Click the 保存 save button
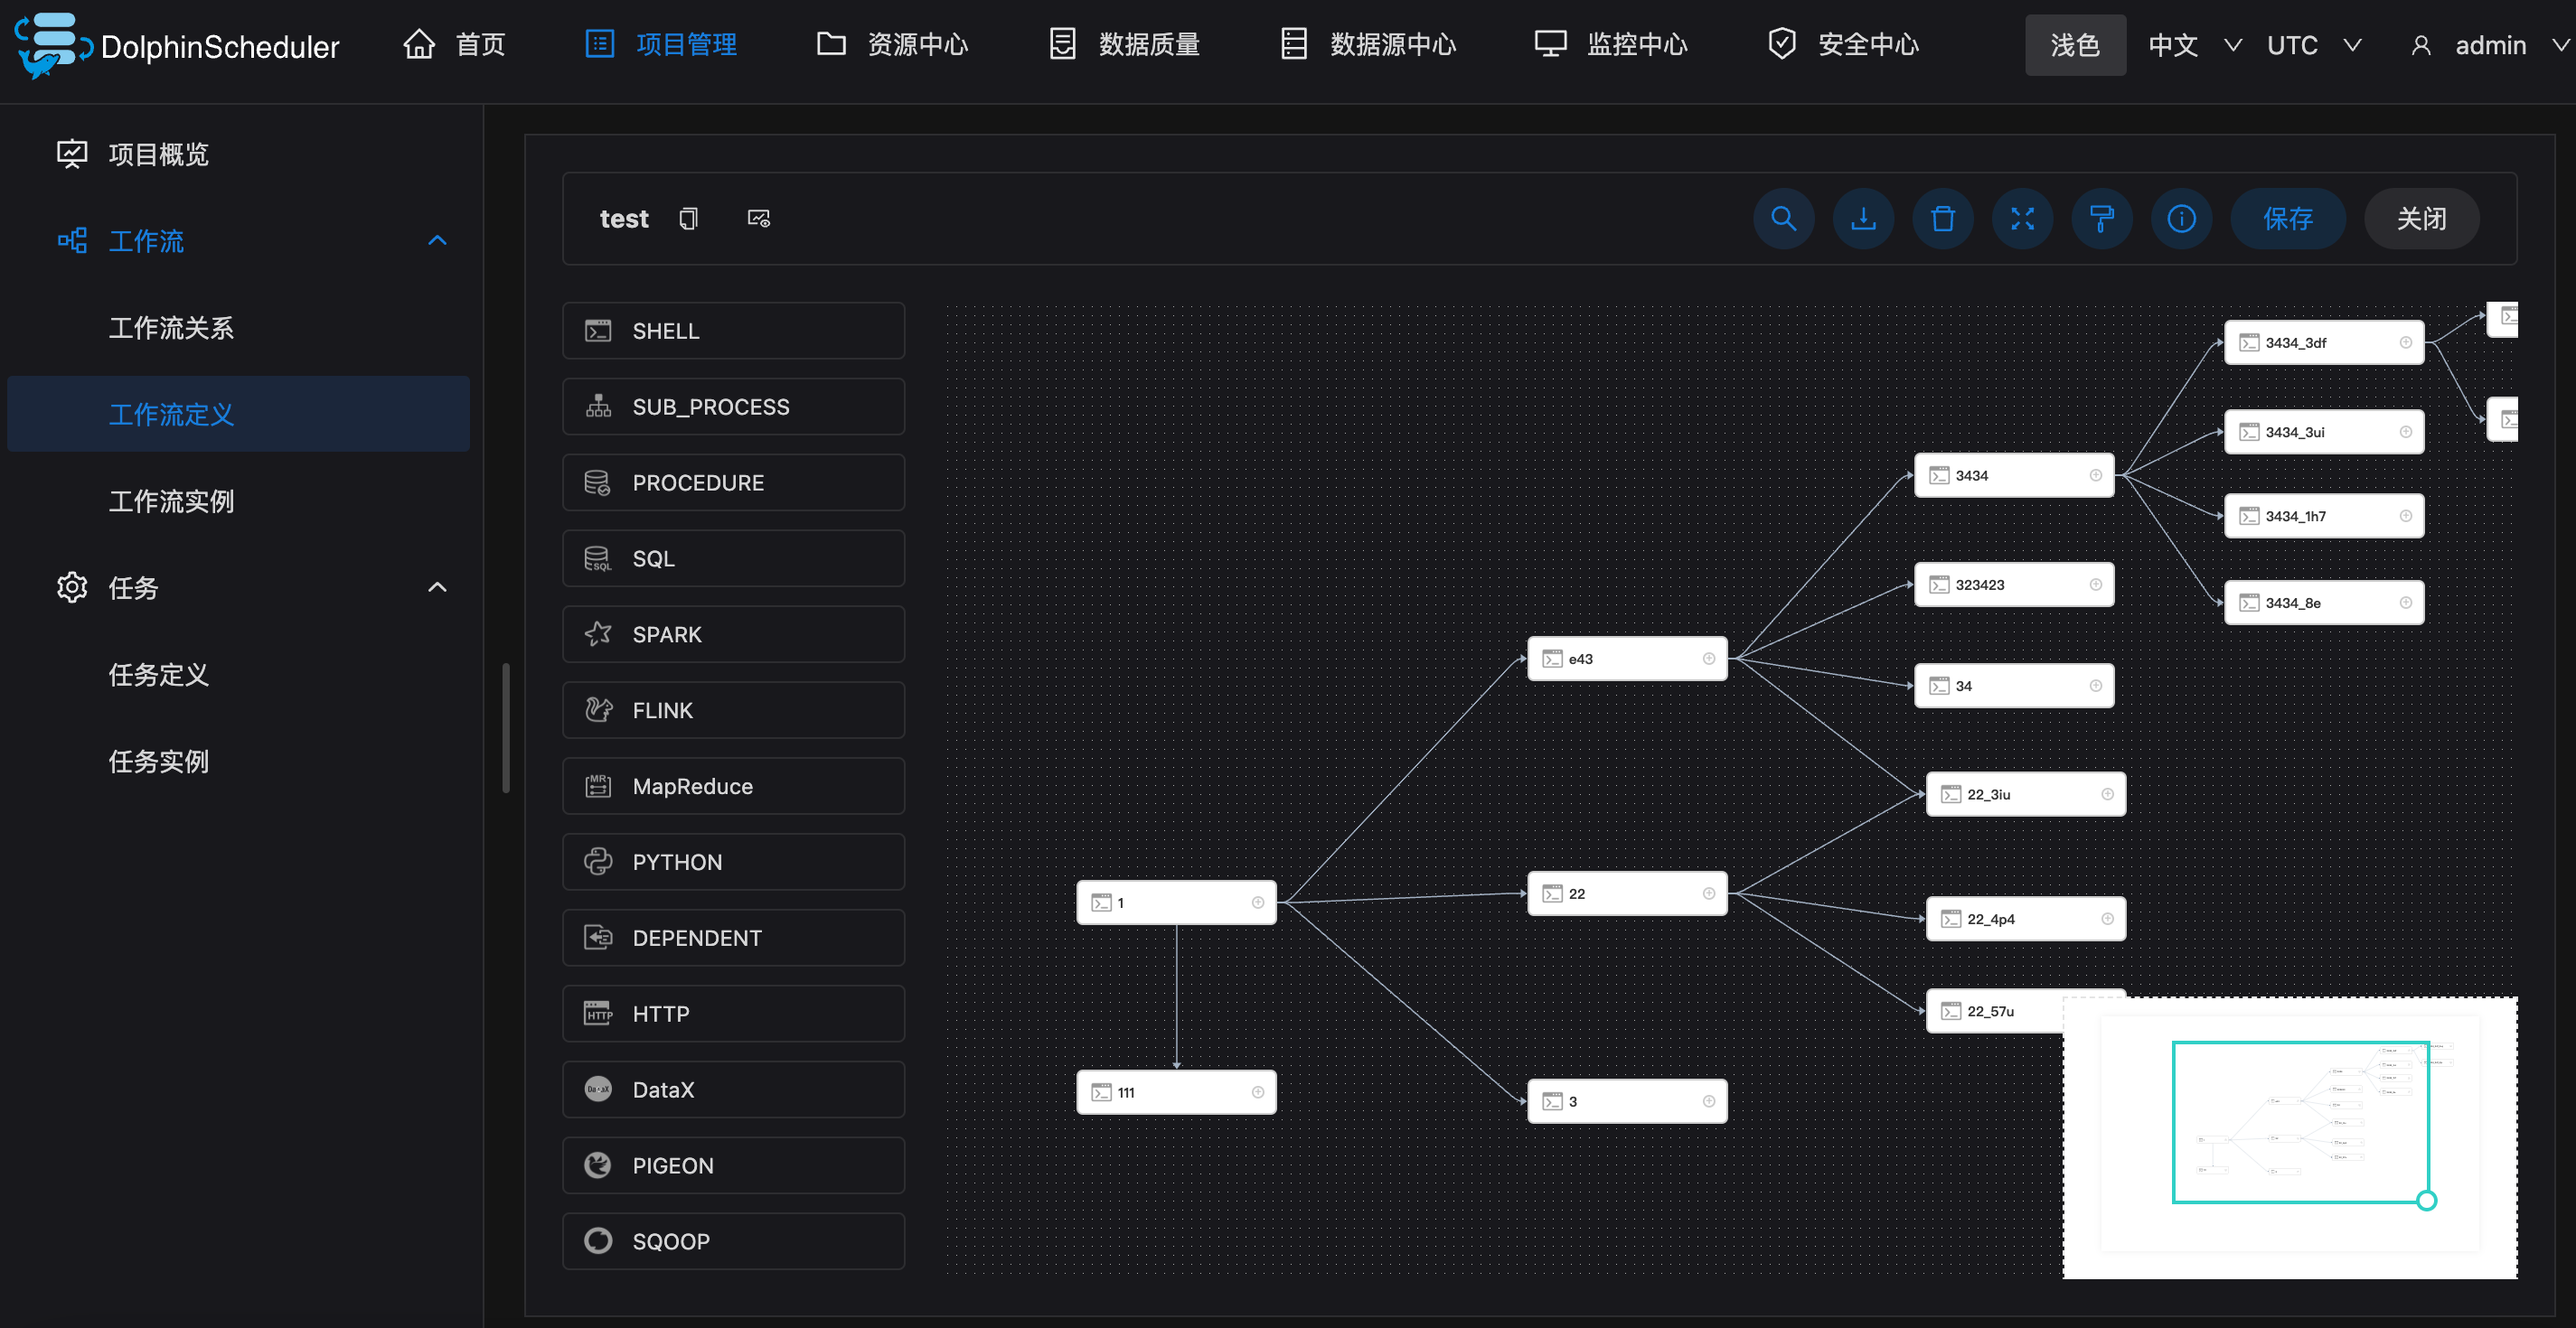This screenshot has width=2576, height=1328. 2287,218
